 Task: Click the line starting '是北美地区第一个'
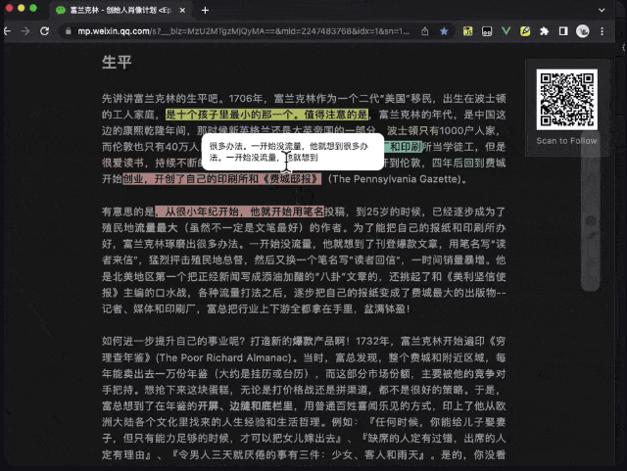[304, 276]
